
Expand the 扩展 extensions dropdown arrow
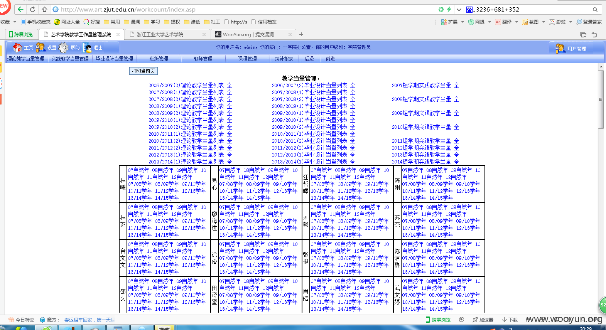click(463, 22)
